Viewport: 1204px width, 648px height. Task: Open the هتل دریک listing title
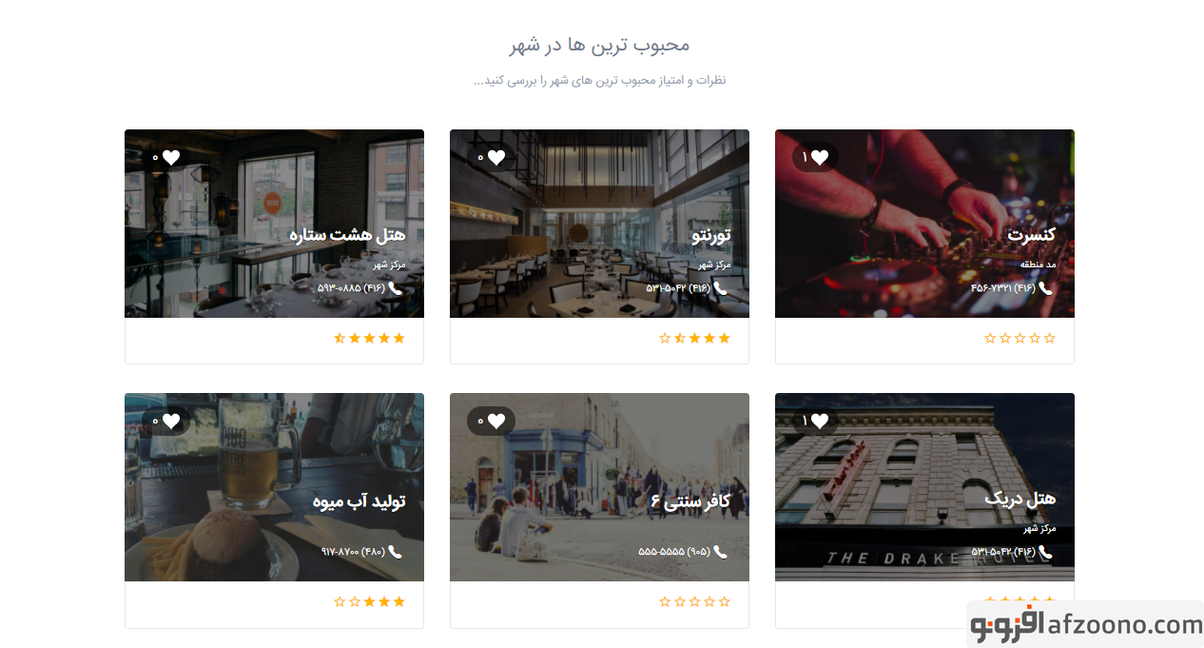[x=1020, y=499]
